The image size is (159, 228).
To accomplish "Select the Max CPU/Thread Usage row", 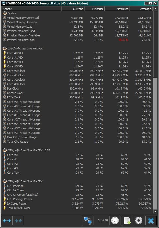I will point(77,137).
